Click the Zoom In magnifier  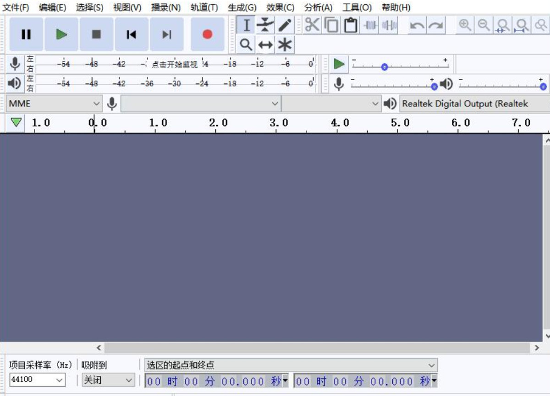coord(465,25)
